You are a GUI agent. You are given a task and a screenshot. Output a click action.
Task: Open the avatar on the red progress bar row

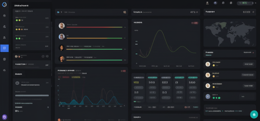(61, 26)
